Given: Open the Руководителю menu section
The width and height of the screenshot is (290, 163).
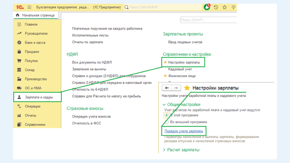Looking at the screenshot, I should (36, 33).
